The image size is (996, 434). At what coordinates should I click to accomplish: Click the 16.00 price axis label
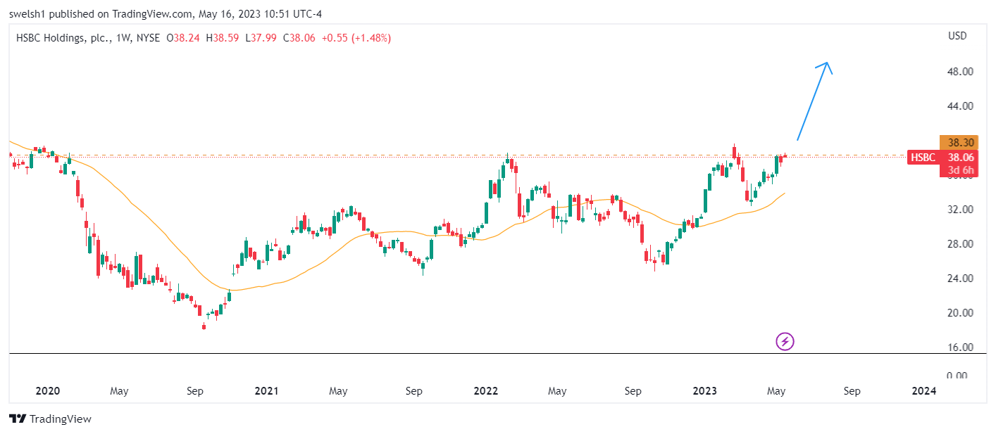coord(961,347)
